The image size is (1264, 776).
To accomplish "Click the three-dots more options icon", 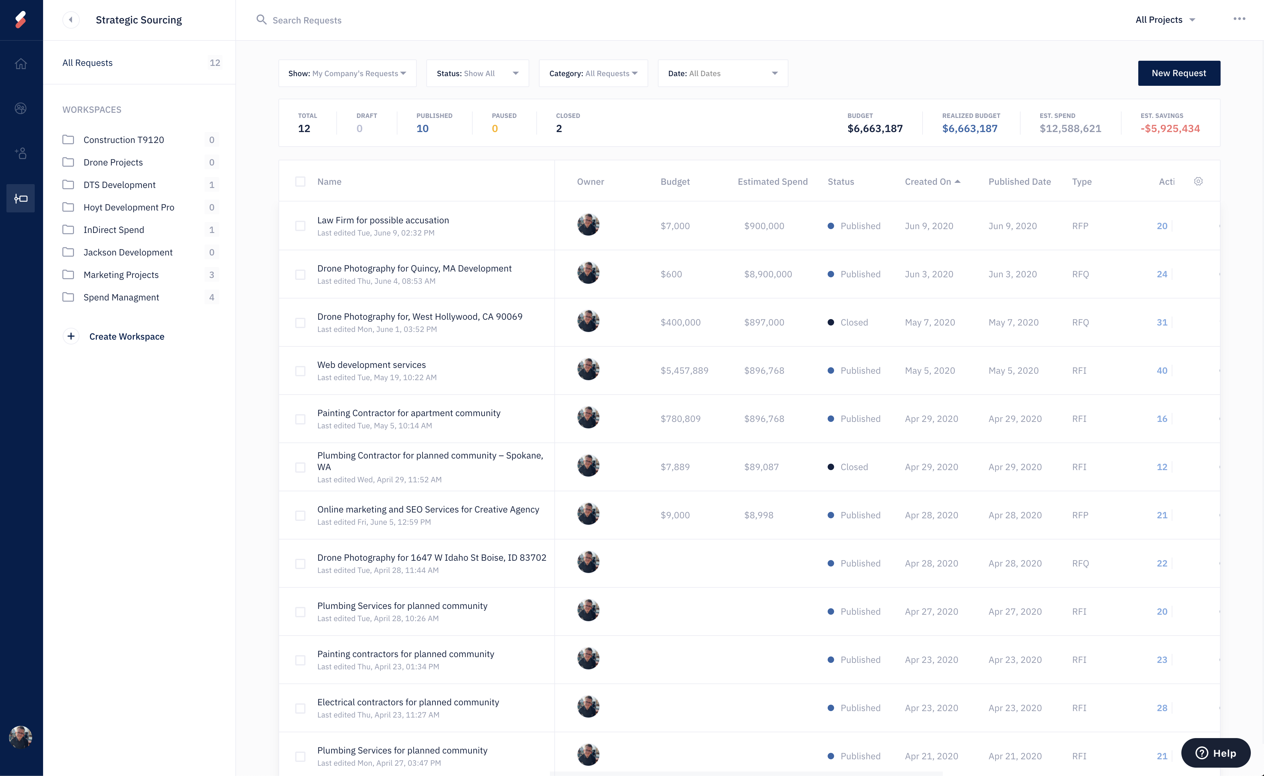I will [1239, 19].
